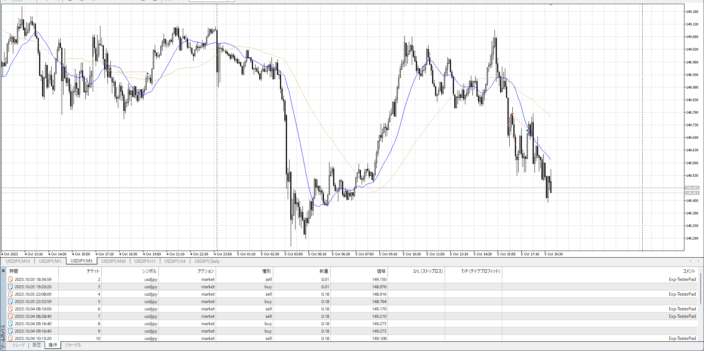The width and height of the screenshot is (704, 351).
Task: Switch to the USDJPY,M15 chart tab
Action: 18,261
